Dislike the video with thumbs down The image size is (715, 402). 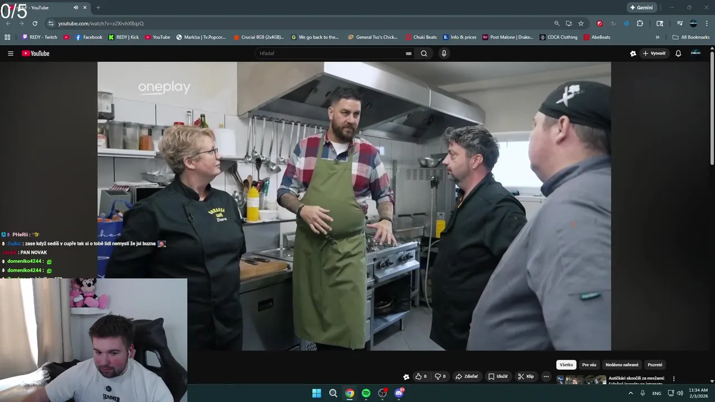click(441, 376)
